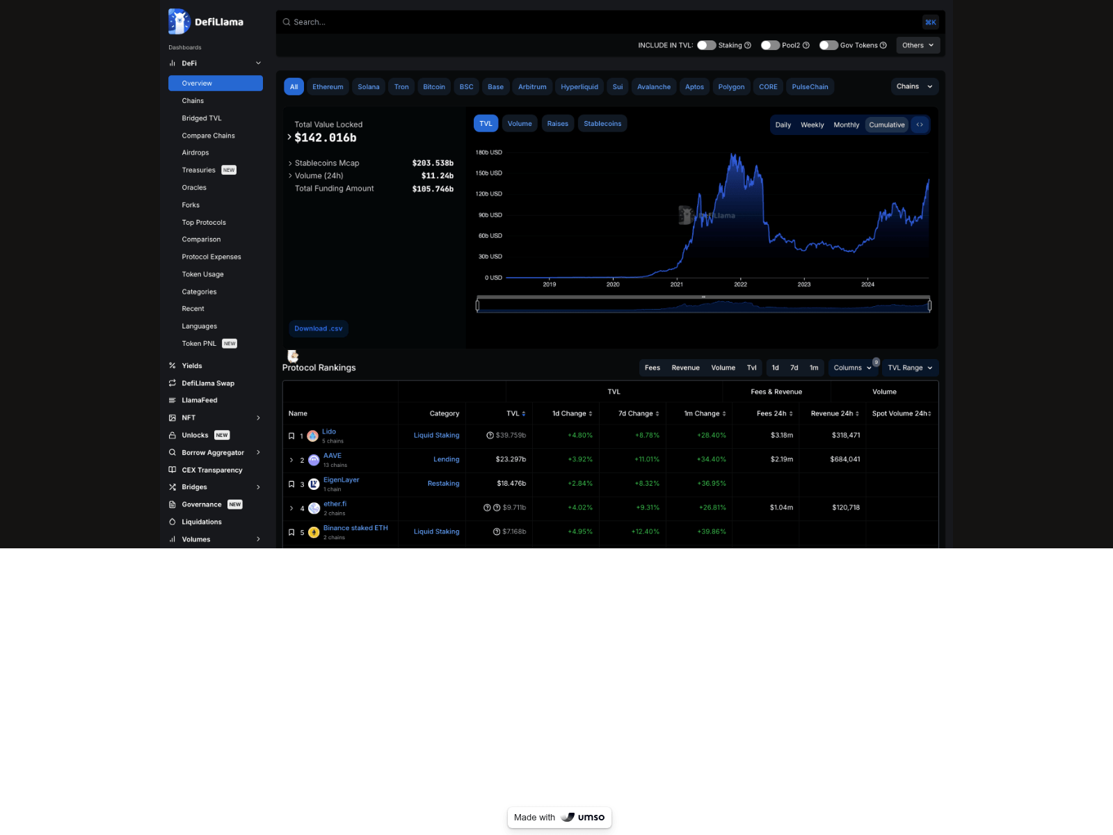
Task: Select the Solana chain tab
Action: (x=369, y=87)
